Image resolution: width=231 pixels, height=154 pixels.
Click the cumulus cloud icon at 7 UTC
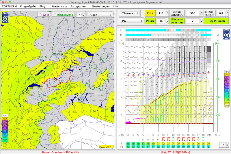(148, 140)
